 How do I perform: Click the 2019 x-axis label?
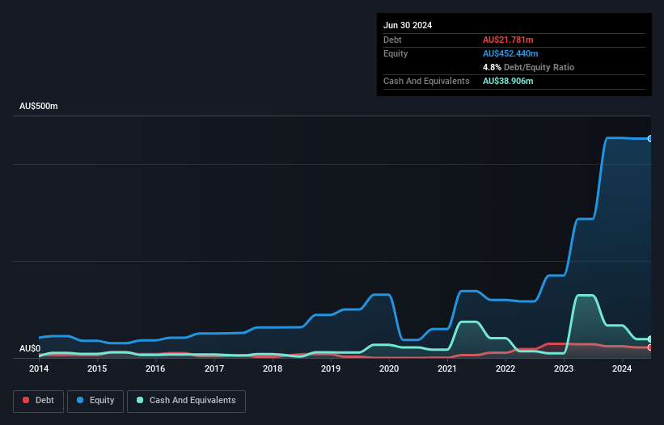click(x=331, y=368)
